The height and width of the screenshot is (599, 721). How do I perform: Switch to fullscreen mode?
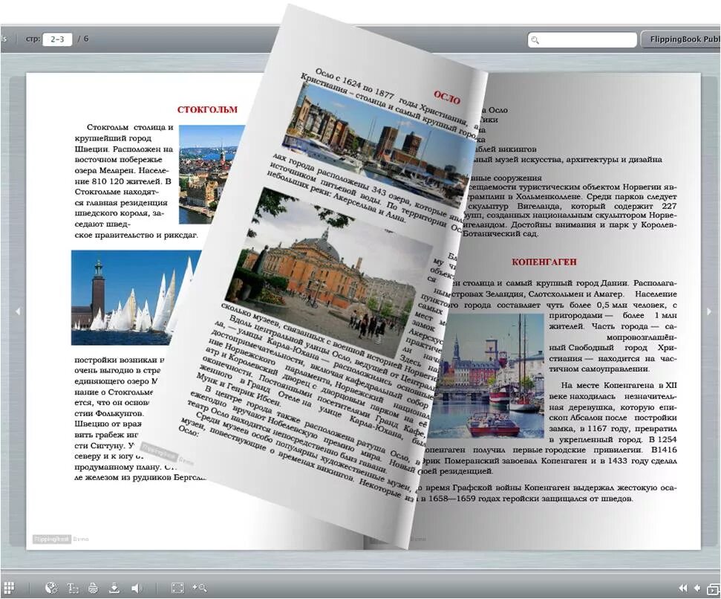click(177, 588)
